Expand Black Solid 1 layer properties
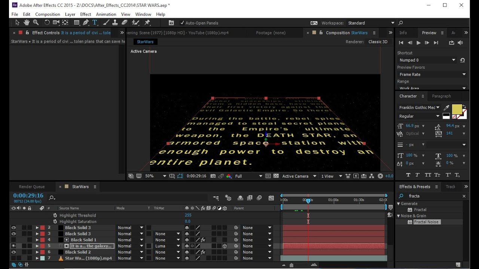This screenshot has width=479, height=269. pos(37,240)
